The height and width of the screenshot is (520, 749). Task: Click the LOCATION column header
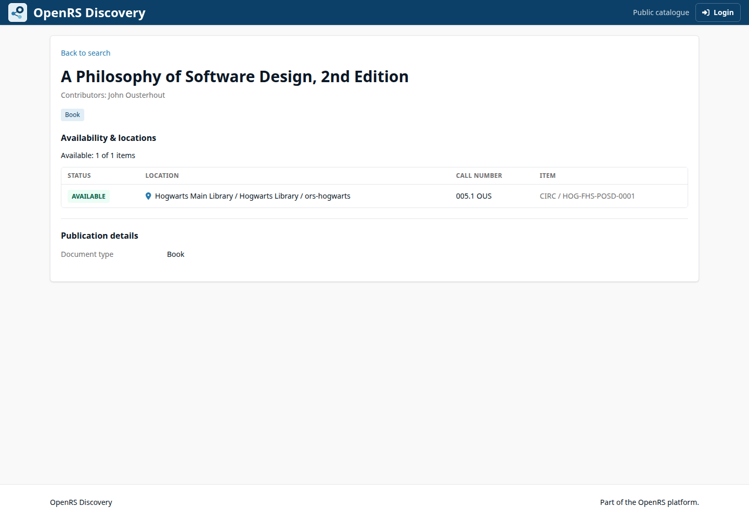[162, 176]
